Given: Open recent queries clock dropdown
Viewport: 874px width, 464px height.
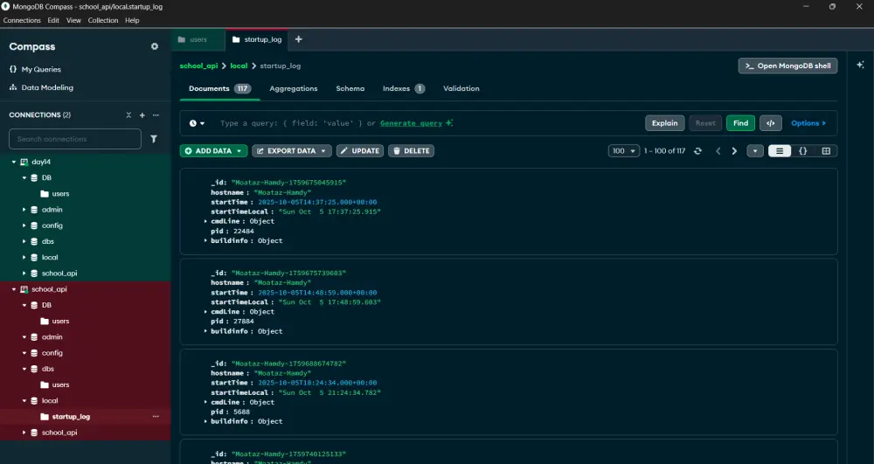Looking at the screenshot, I should tap(197, 123).
